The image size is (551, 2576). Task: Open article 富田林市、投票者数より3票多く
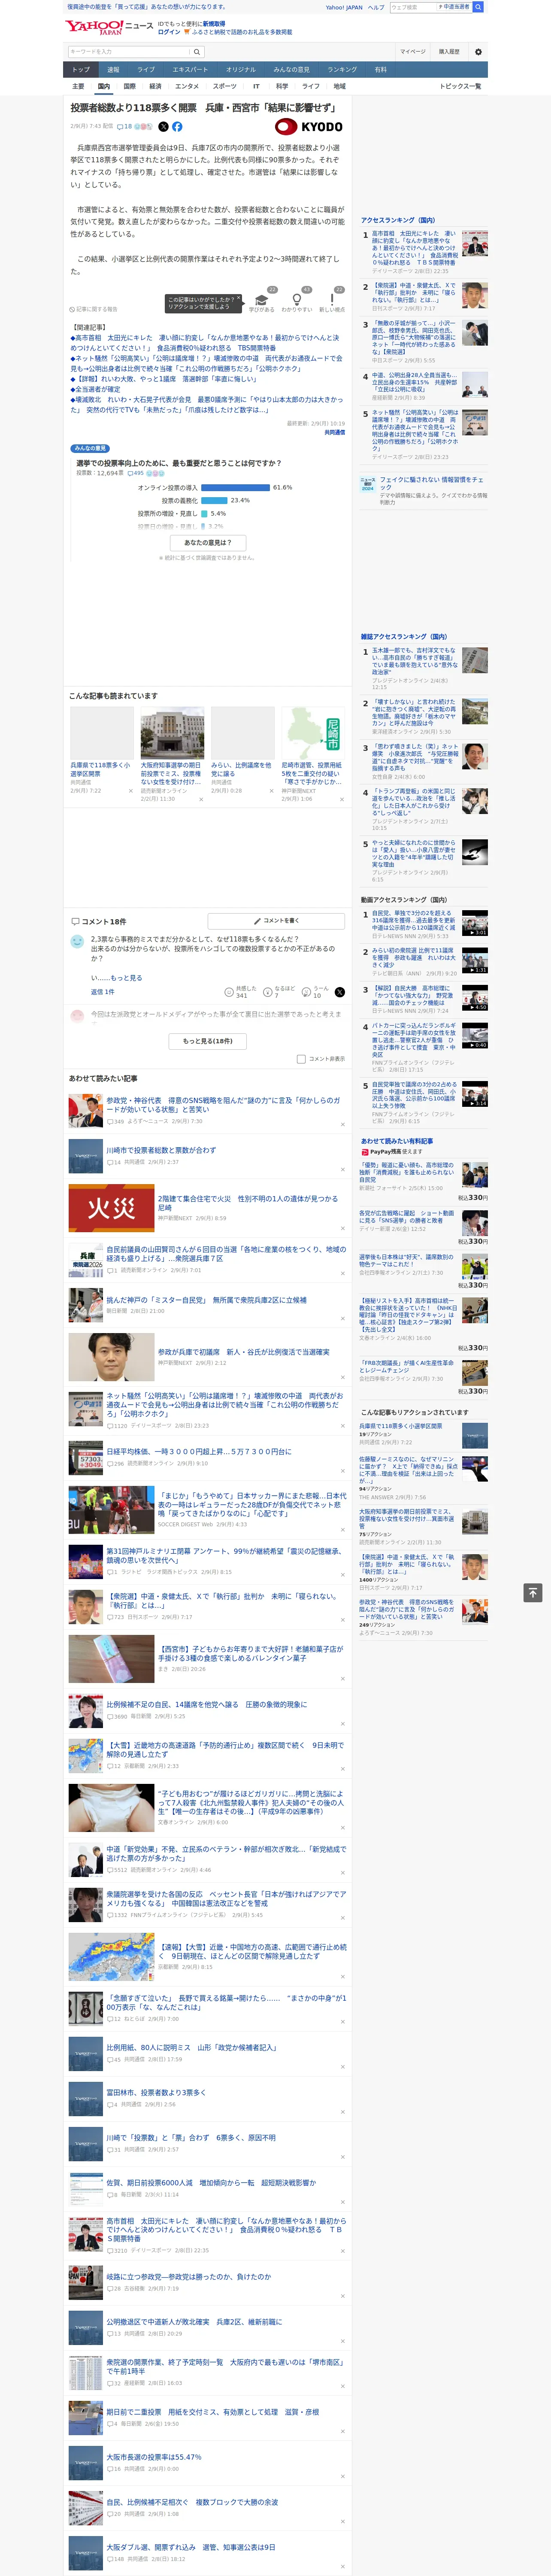coord(156,2092)
